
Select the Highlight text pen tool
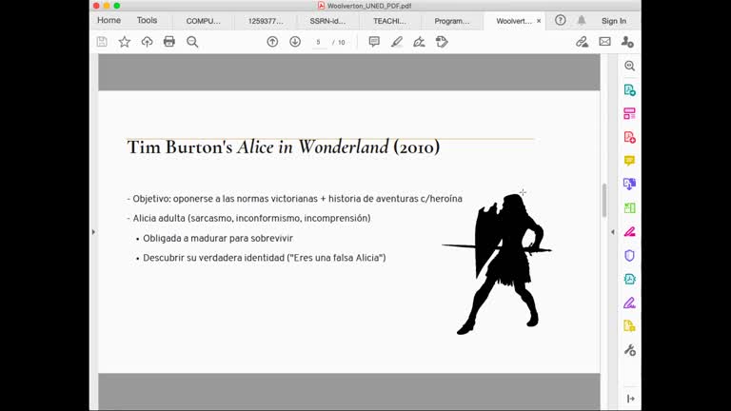point(397,42)
